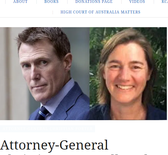This screenshot has width=168, height=155.
Task: Click the word AUSTRALIA in the navigation
Action: [107, 12]
